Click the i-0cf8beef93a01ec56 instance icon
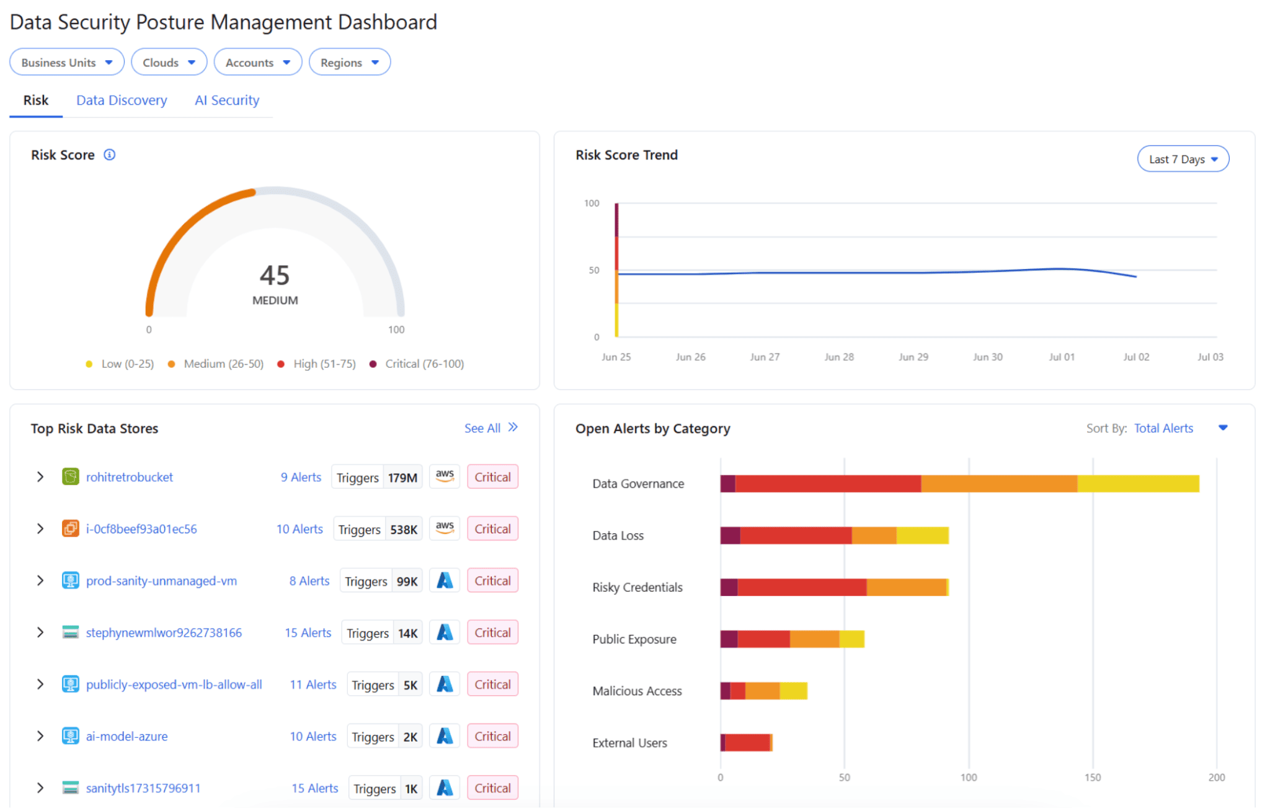 pyautogui.click(x=70, y=528)
